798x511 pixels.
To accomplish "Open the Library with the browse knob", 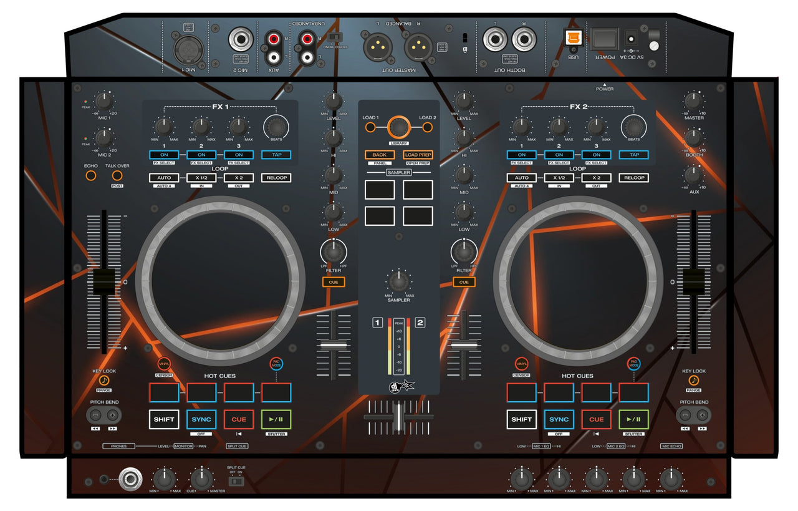I will (x=398, y=127).
